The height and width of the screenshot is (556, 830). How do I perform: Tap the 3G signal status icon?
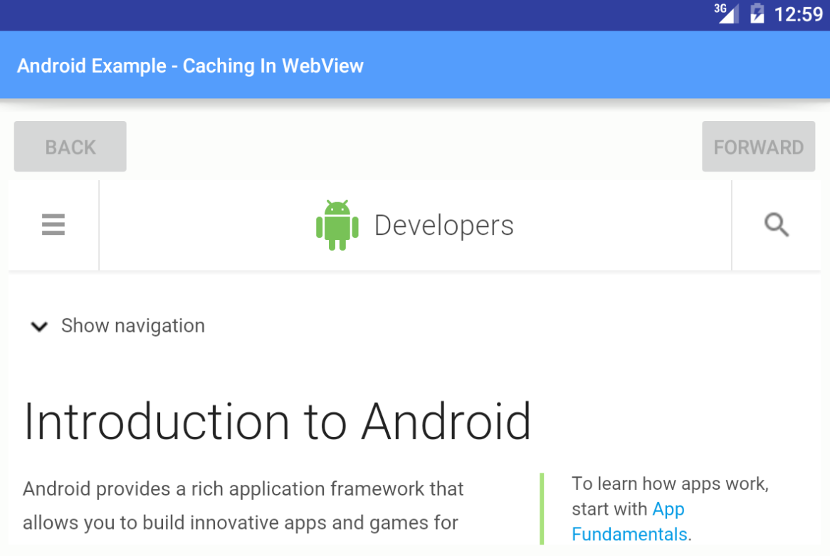click(726, 14)
